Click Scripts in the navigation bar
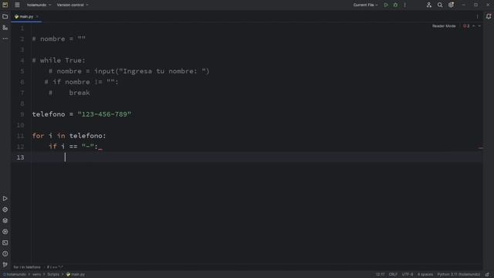 (x=53, y=275)
